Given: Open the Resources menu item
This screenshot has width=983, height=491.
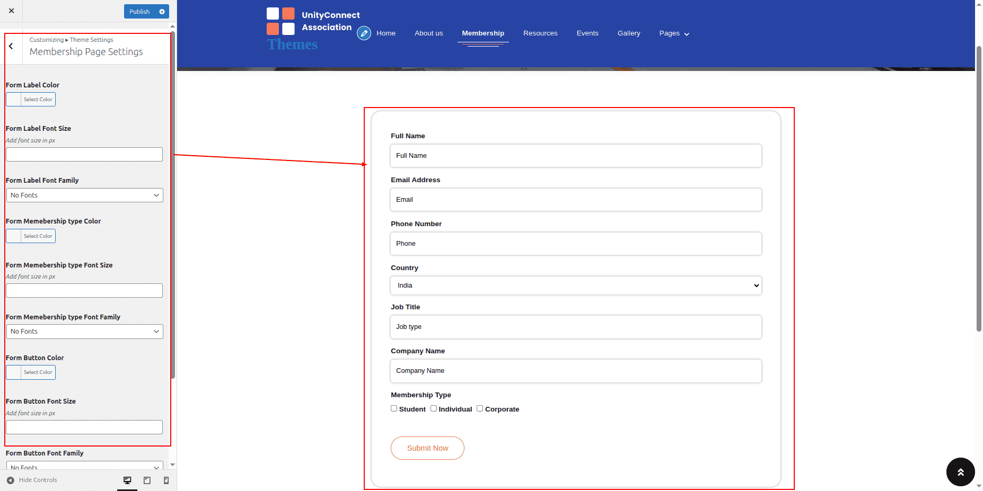Looking at the screenshot, I should click(540, 33).
